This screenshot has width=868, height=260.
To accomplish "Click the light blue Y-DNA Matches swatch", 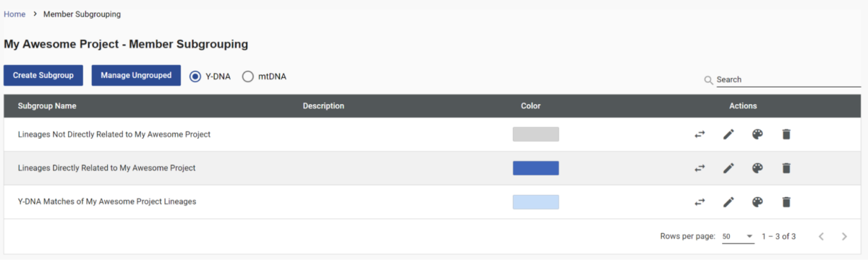I will (x=536, y=202).
